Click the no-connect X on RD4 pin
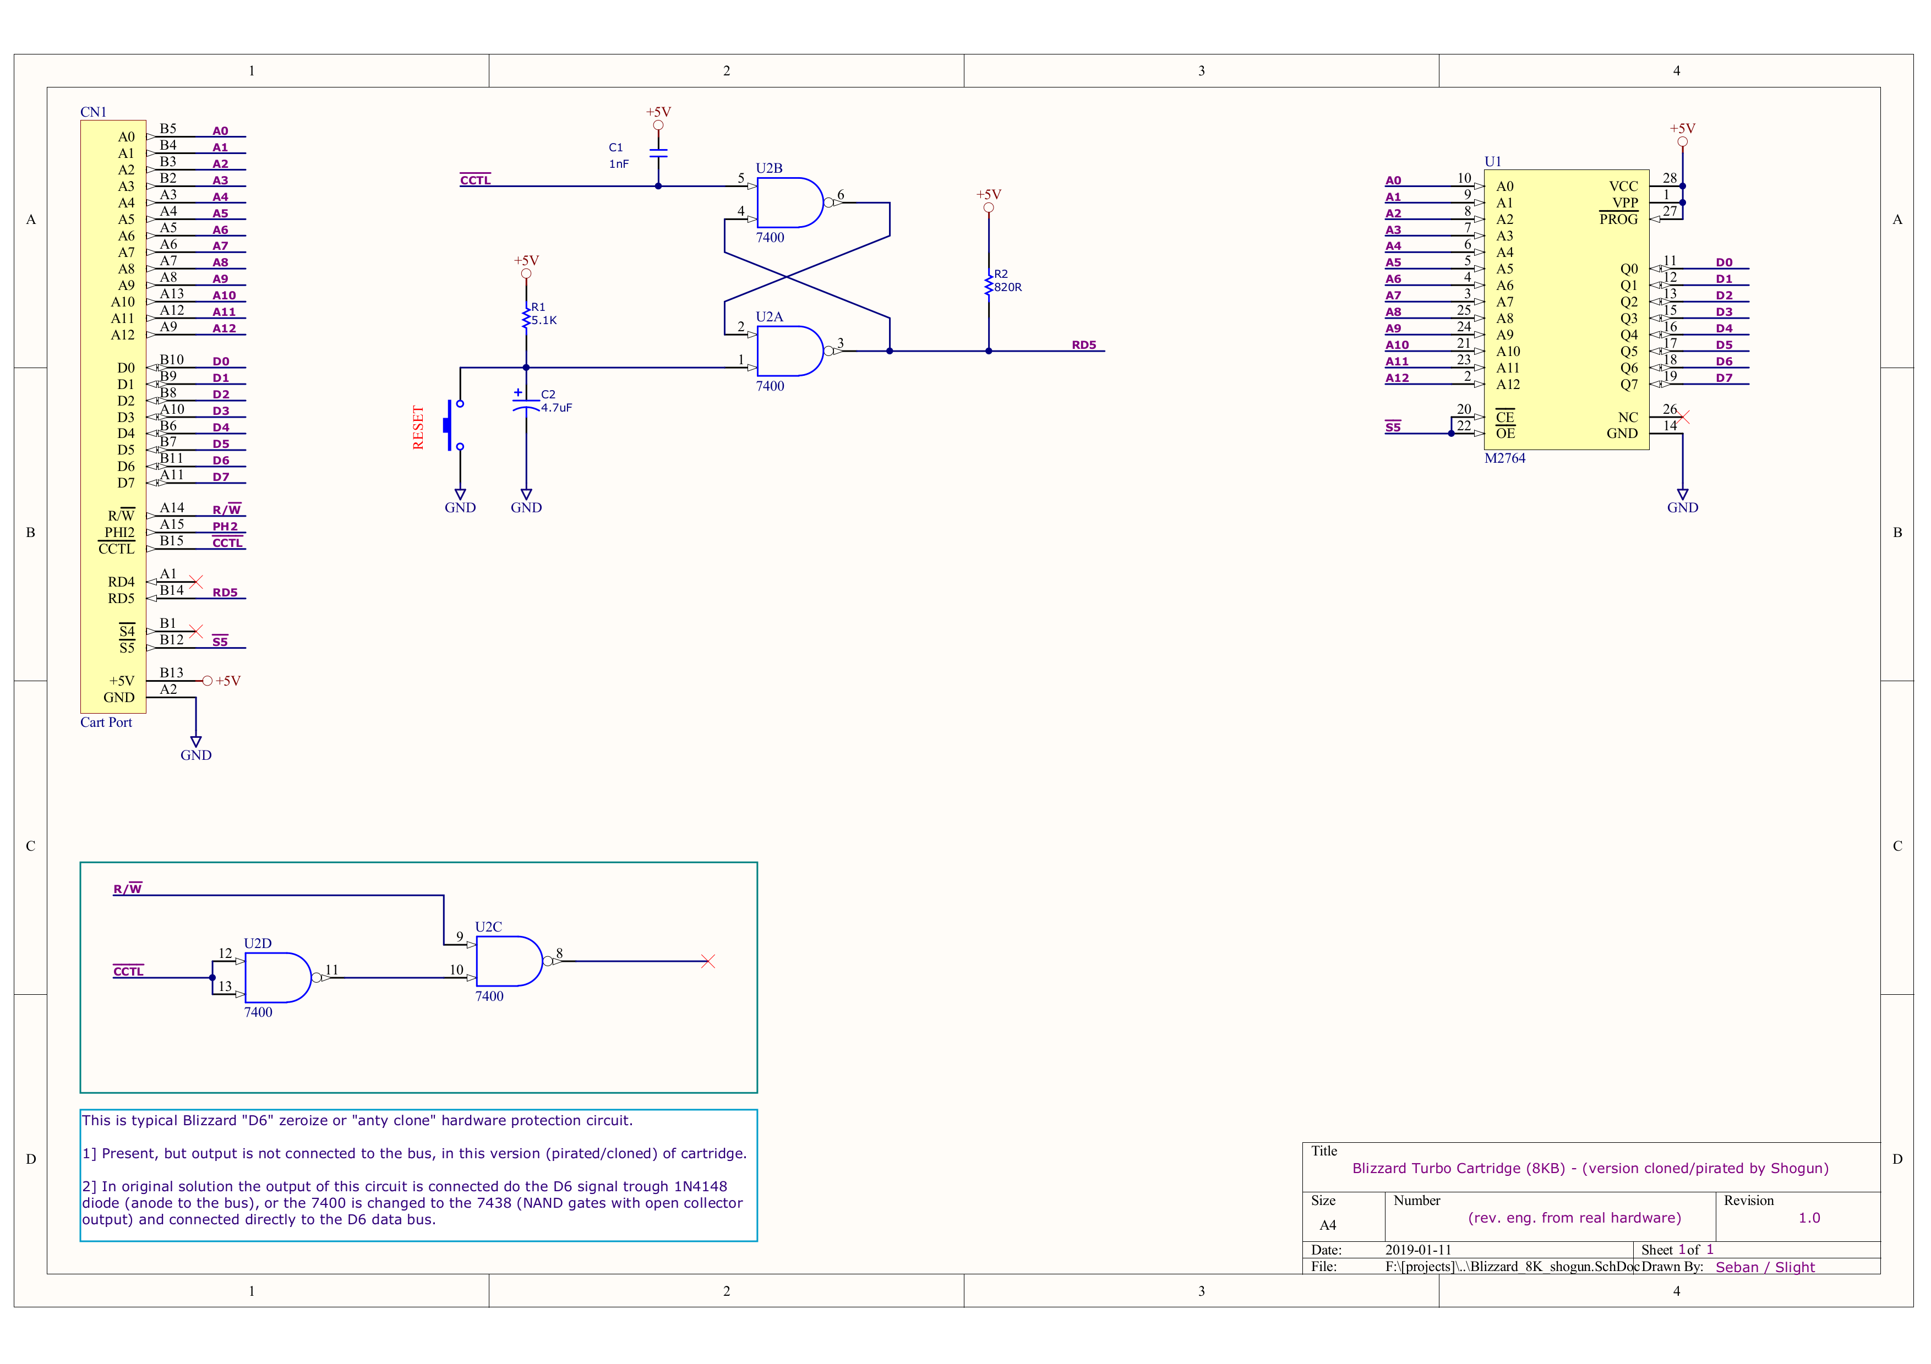 pos(196,582)
